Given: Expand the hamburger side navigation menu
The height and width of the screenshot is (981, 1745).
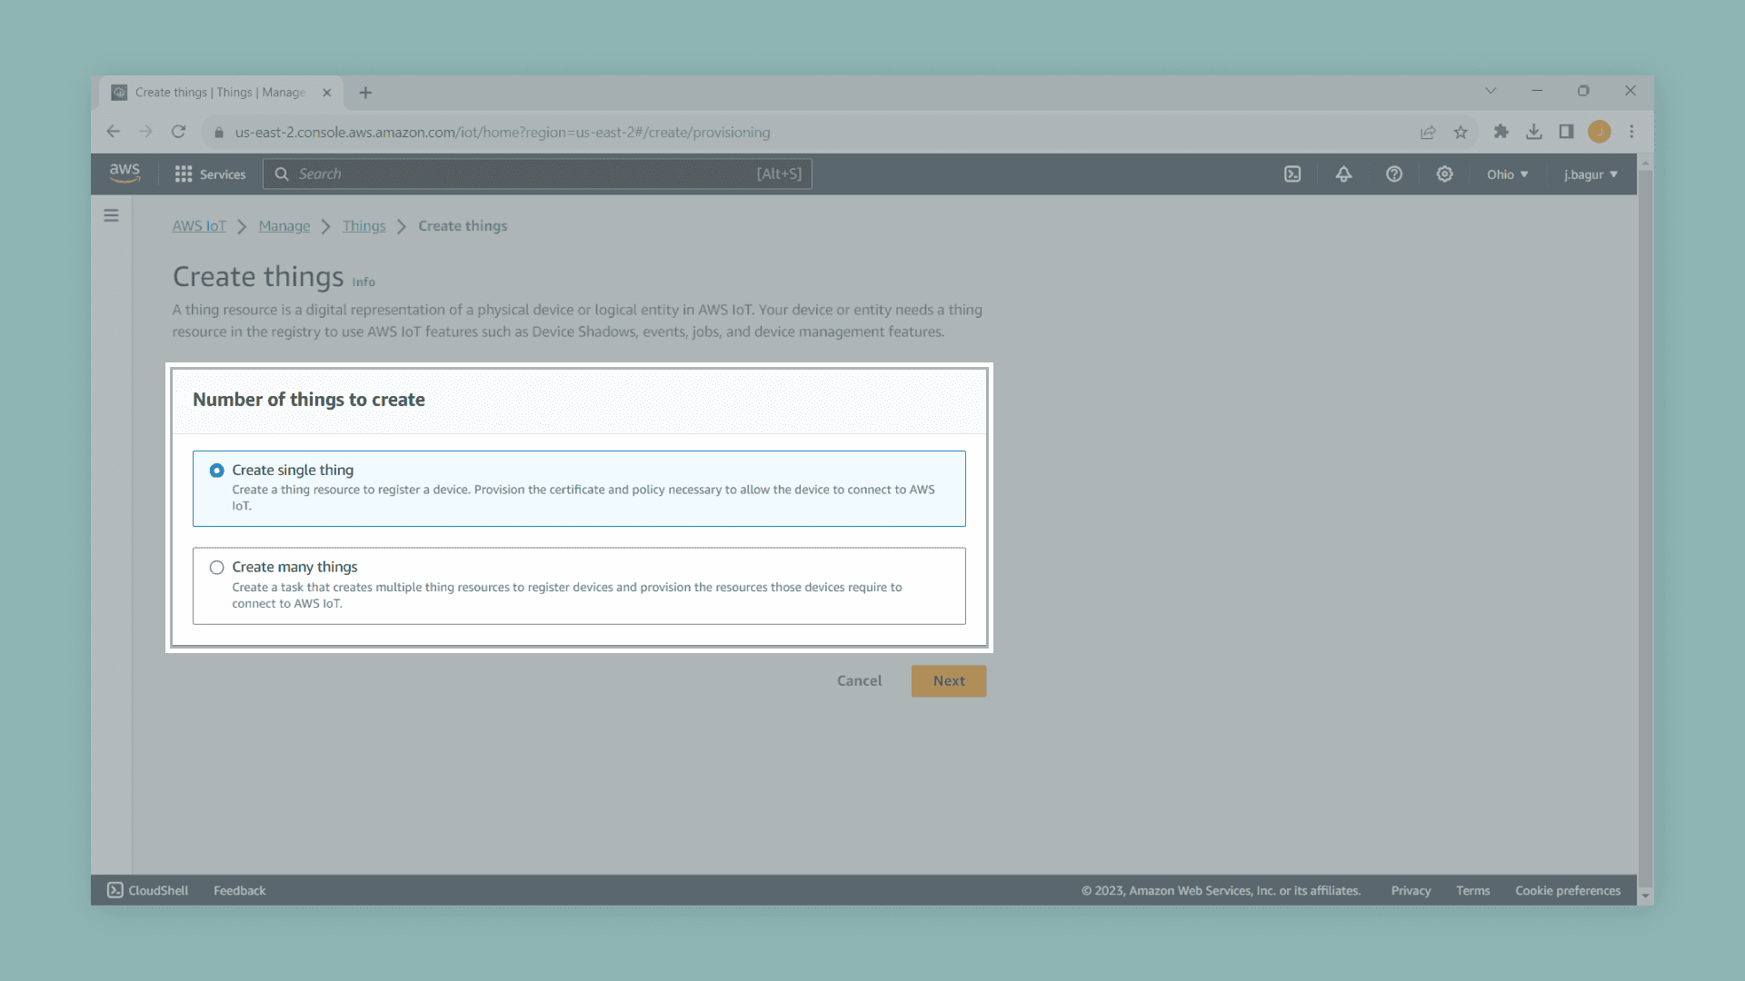Looking at the screenshot, I should click(x=111, y=215).
